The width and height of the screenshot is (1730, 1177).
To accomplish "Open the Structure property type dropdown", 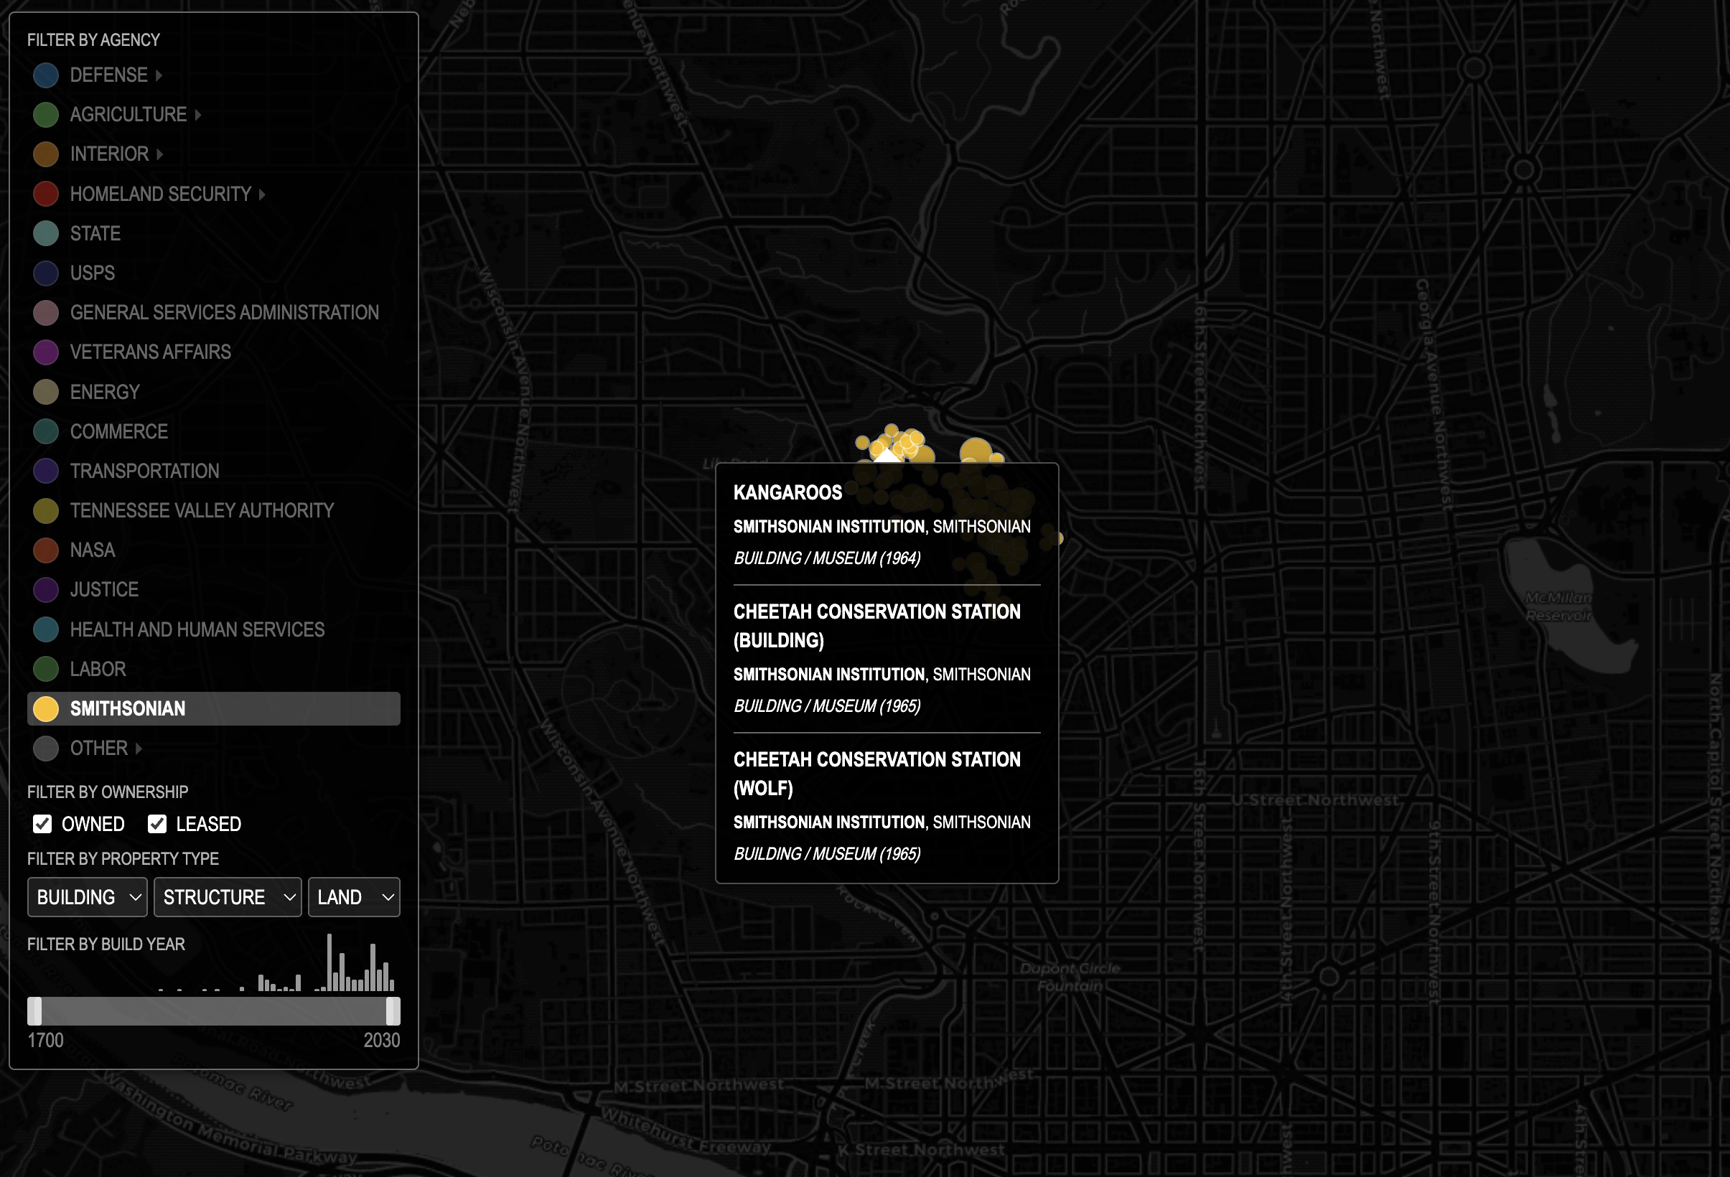I will tap(227, 897).
